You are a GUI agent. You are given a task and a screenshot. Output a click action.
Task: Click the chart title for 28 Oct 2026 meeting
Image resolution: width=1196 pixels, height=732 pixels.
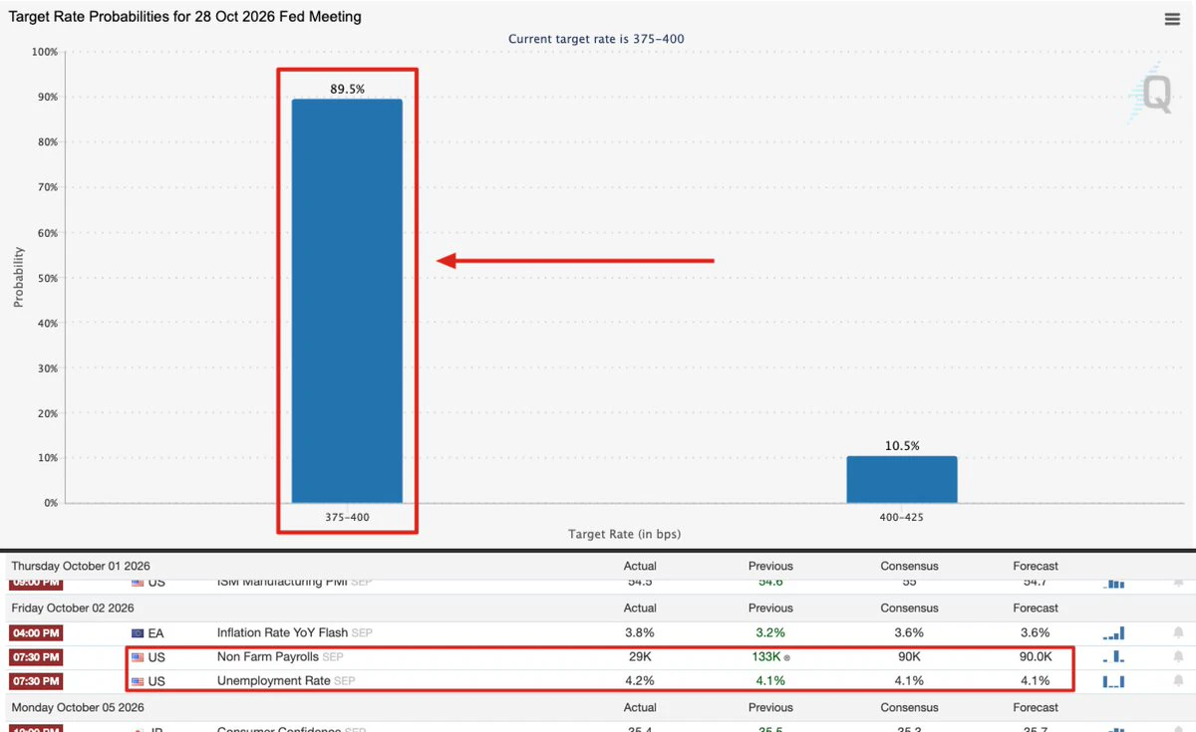[185, 17]
